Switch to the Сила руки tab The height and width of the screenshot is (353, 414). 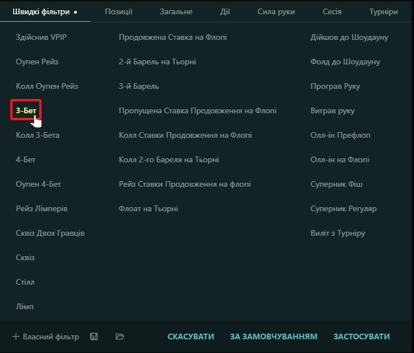pyautogui.click(x=276, y=11)
